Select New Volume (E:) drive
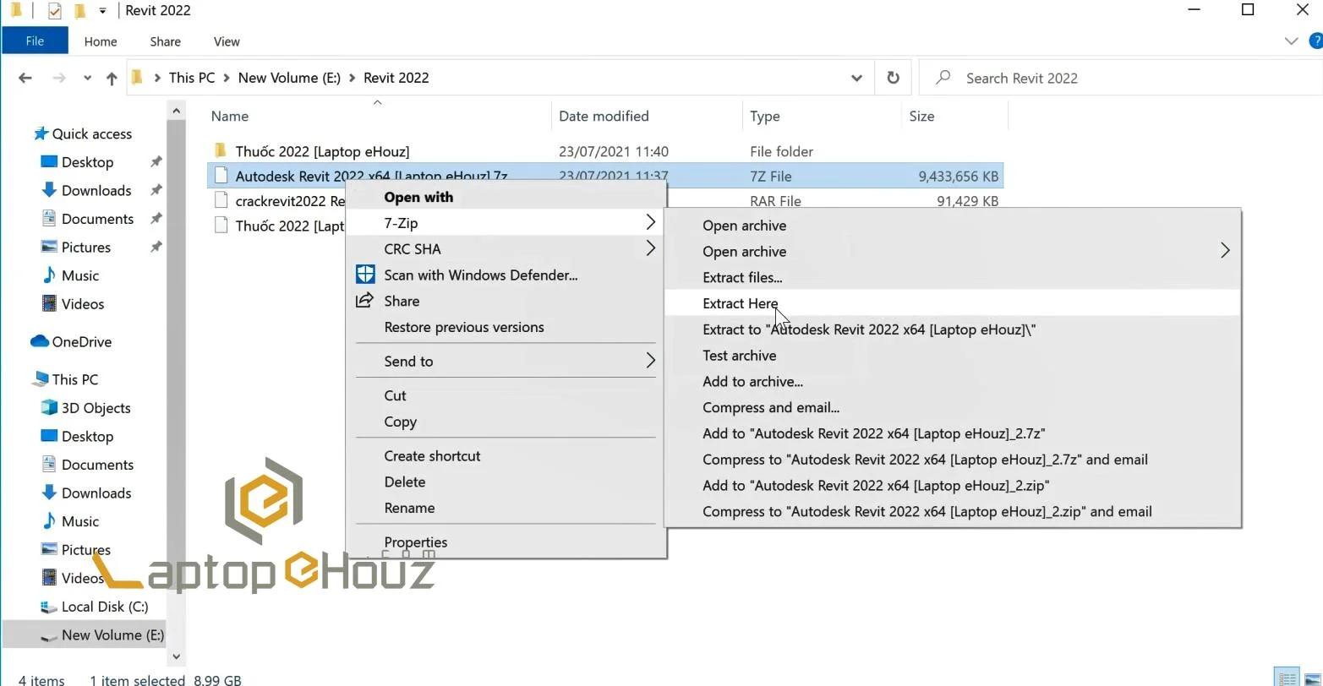Screen dimensions: 1323x686 click(112, 634)
